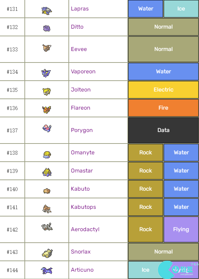Viewport: 199px width, 279px height.
Task: Follow the Kabutops name link
Action: click(83, 207)
